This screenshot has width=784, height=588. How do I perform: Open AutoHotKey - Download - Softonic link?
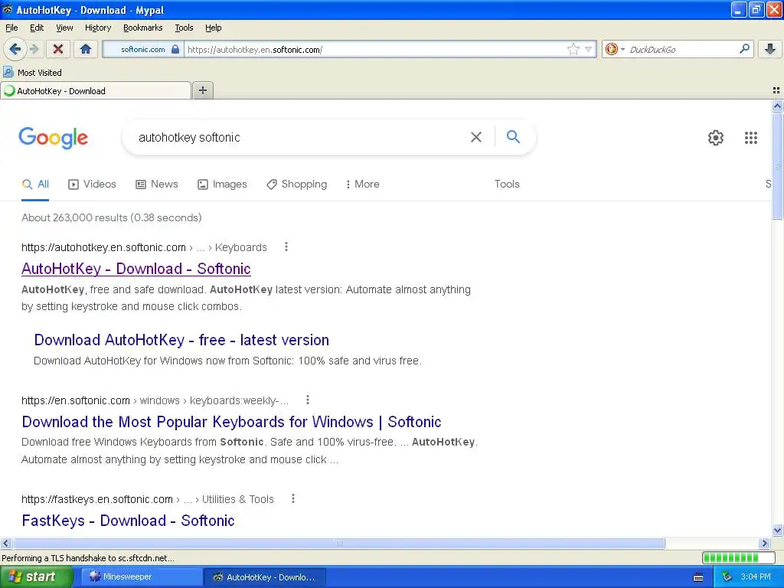tap(136, 269)
